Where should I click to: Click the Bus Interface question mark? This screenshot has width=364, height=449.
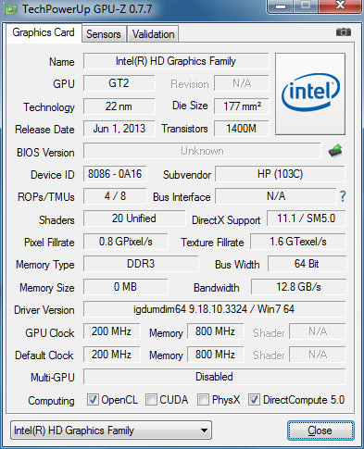343,196
